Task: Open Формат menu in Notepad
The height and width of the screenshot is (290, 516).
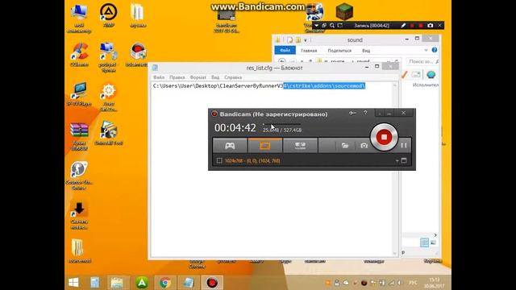Action: (x=198, y=77)
